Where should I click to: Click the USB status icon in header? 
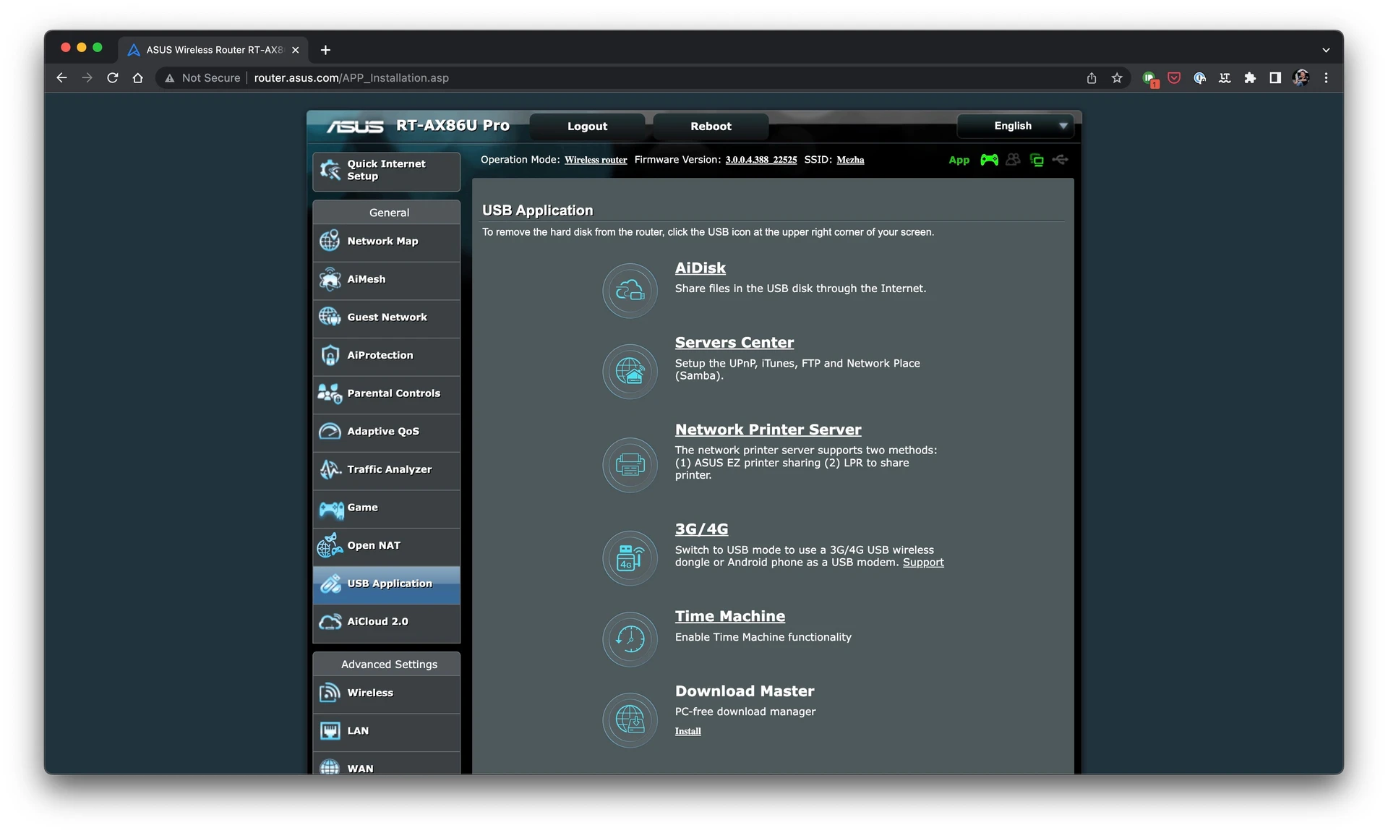(x=1061, y=159)
